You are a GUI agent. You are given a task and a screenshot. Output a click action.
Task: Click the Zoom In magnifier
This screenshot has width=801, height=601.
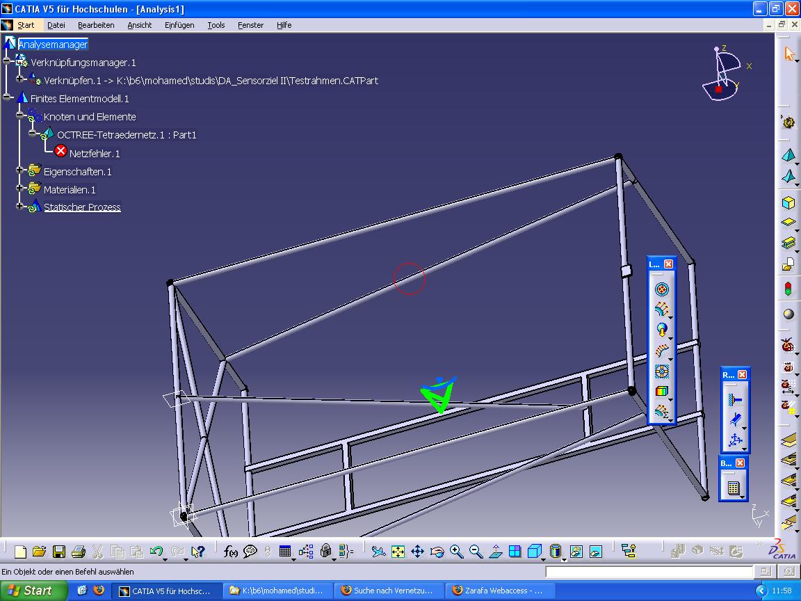tap(456, 552)
